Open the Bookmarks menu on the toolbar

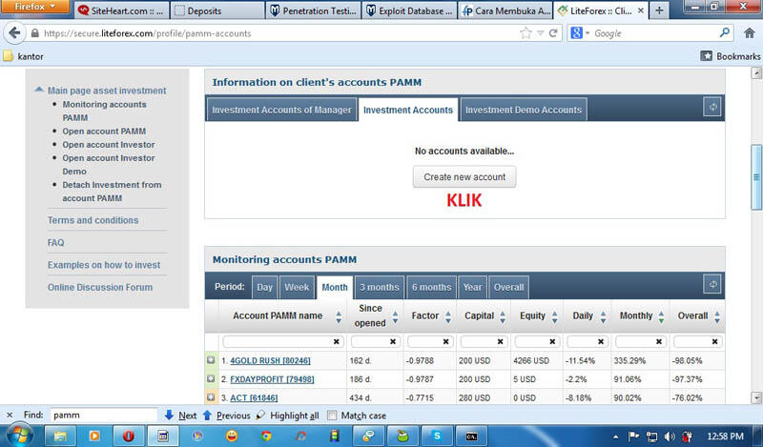tap(731, 56)
